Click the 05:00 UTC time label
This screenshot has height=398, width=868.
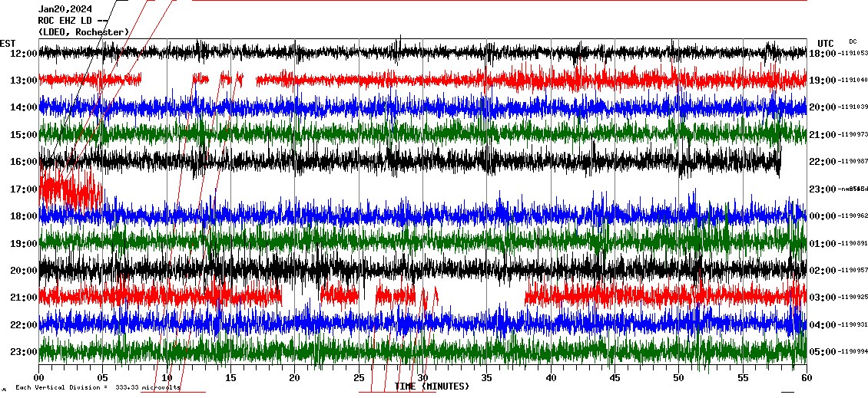[823, 352]
